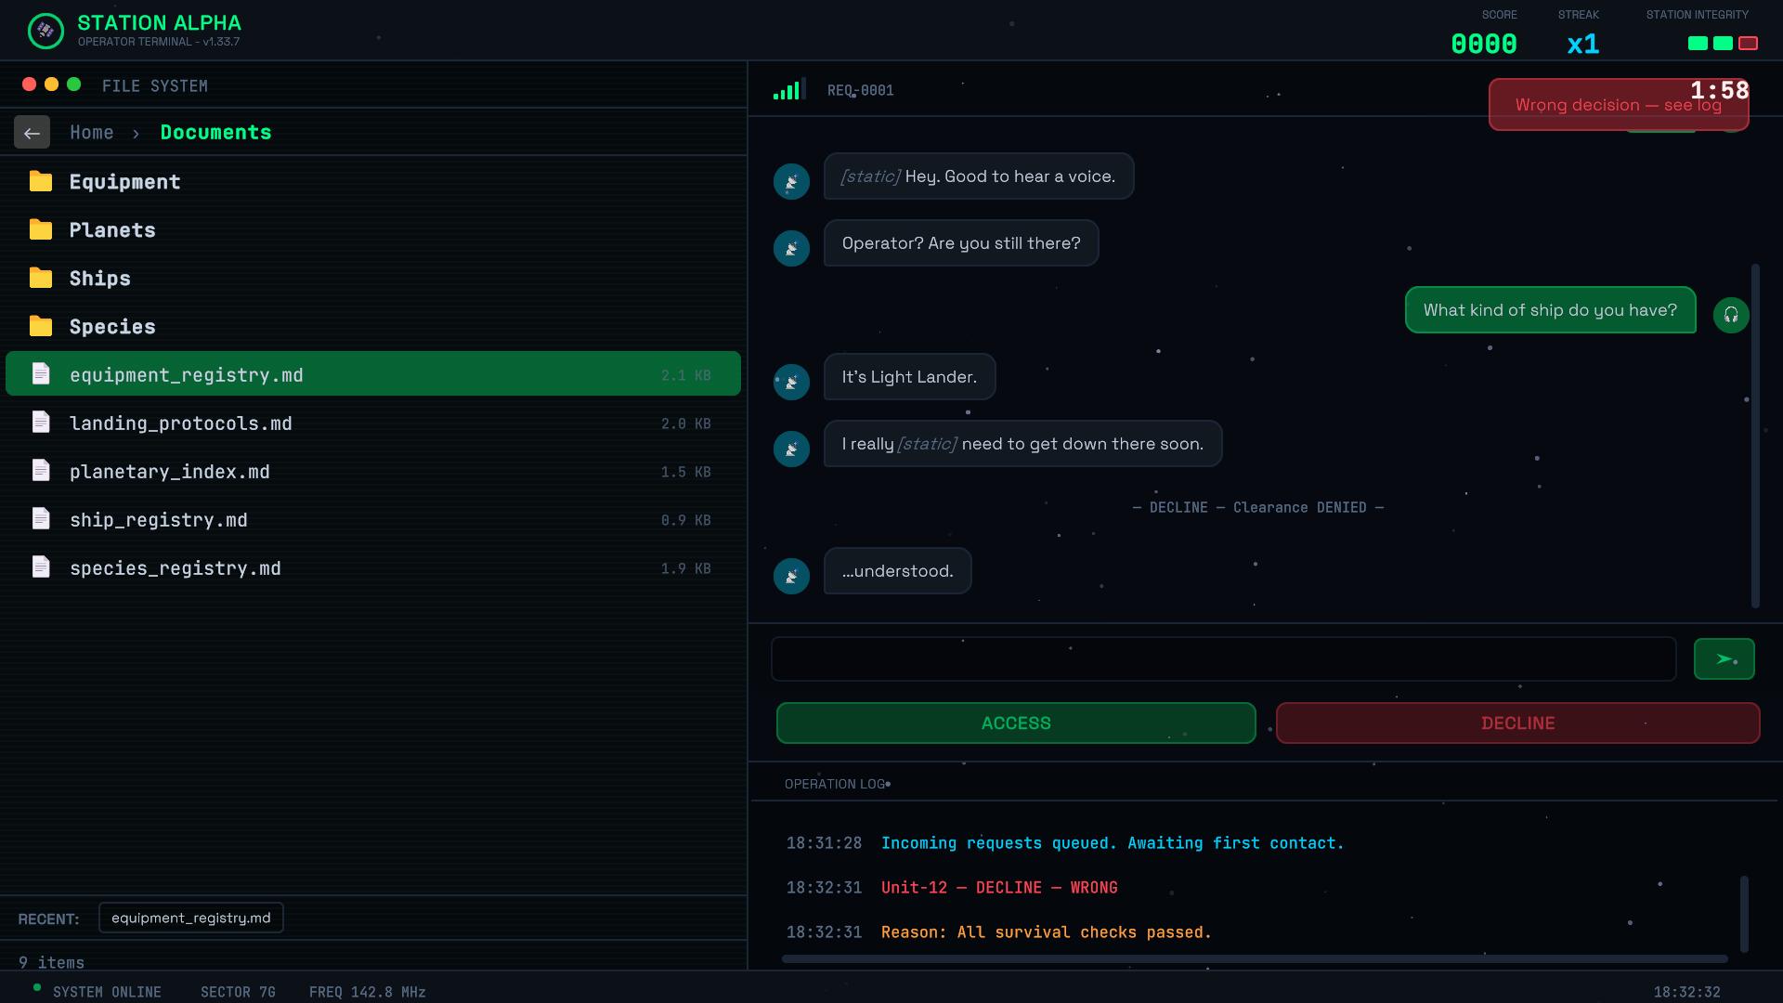Click the Species folder name
Screen dimensions: 1783x1003
pyautogui.click(x=112, y=327)
